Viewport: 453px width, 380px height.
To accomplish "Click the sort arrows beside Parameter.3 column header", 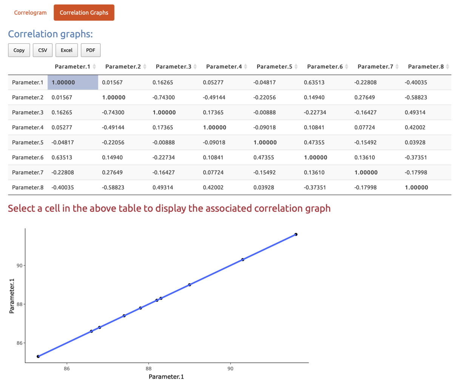I will 195,67.
